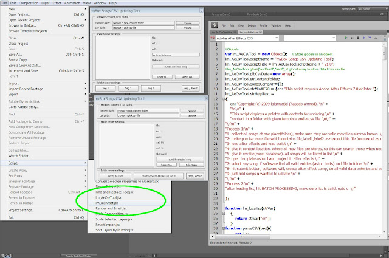The image size is (389, 258).
Task: Click Seg 3 button in upper tool window
Action: click(x=151, y=88)
